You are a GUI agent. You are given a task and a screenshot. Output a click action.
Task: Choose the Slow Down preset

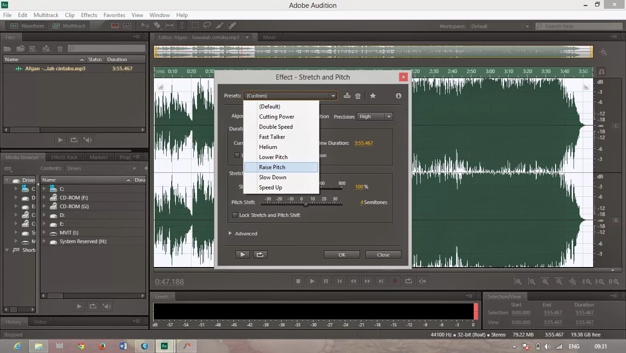pos(281,177)
